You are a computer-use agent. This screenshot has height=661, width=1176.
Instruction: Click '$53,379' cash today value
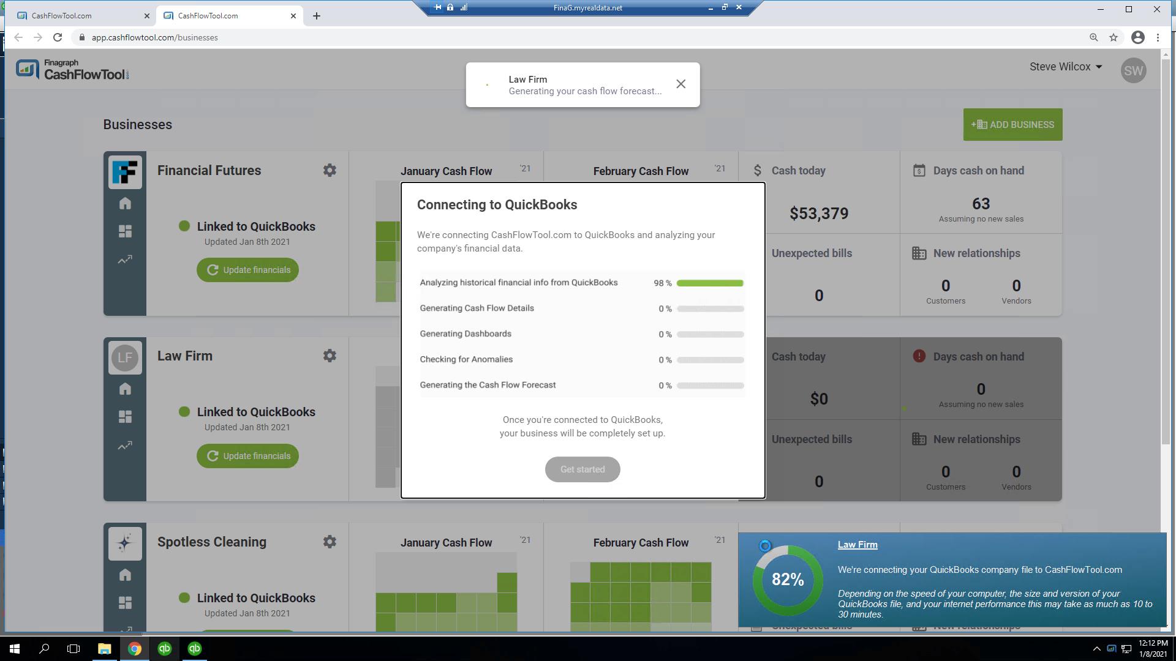click(819, 214)
